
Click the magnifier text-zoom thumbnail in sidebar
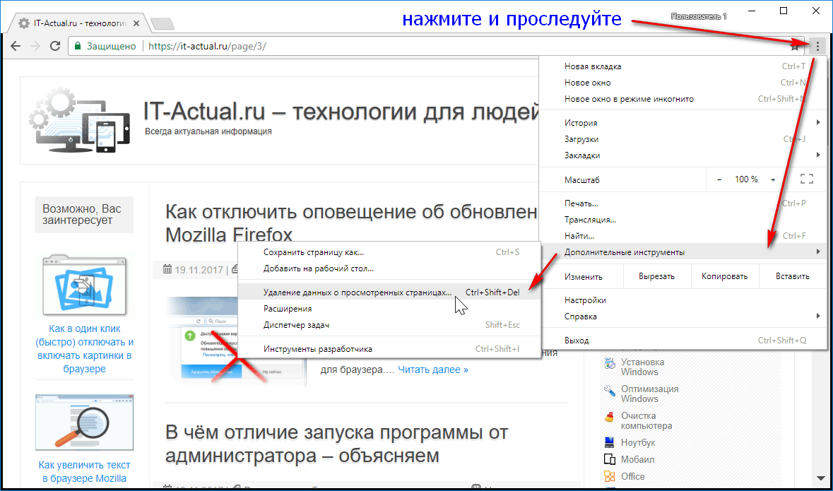click(x=85, y=422)
